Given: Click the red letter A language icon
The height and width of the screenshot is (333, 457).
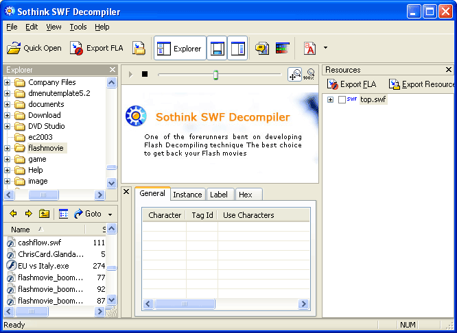Looking at the screenshot, I should point(309,48).
